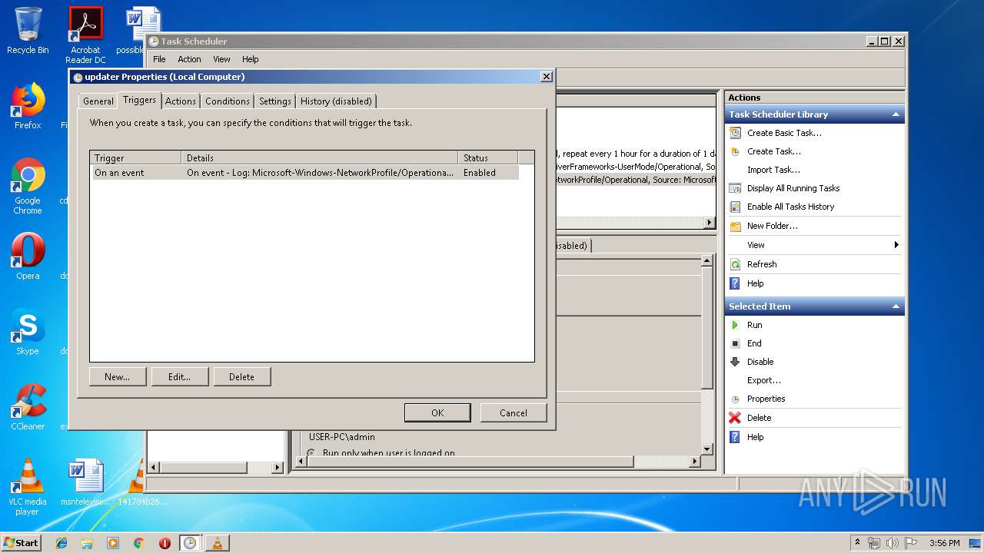The height and width of the screenshot is (553, 984).
Task: Click the Create Basic Task icon
Action: 735,133
